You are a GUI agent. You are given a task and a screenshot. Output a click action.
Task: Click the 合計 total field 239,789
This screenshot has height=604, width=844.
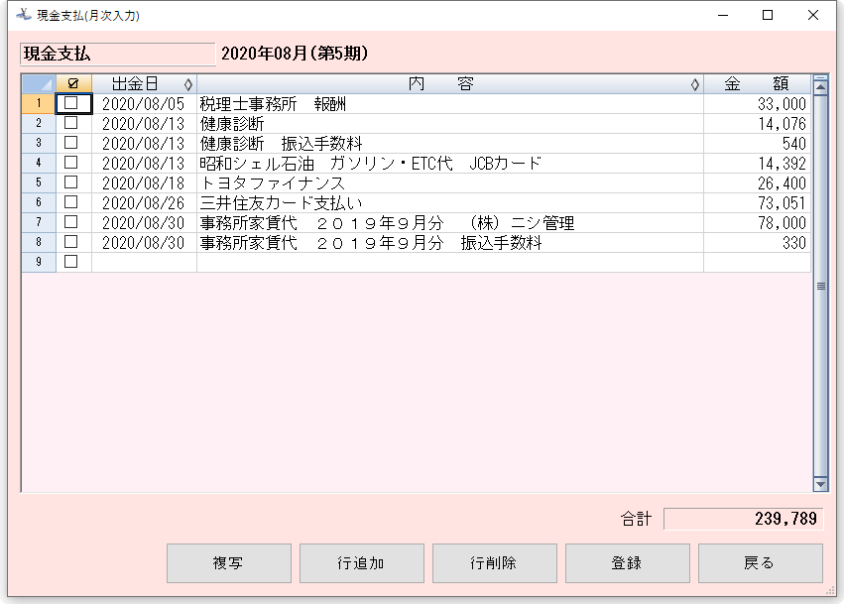click(x=744, y=519)
